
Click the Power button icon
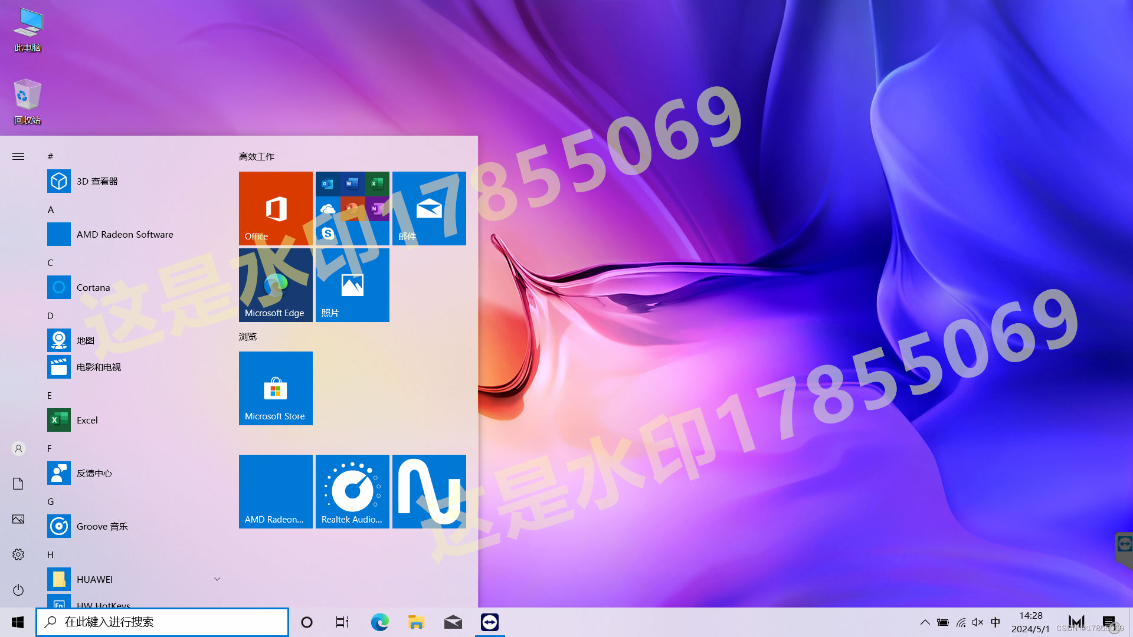tap(18, 590)
